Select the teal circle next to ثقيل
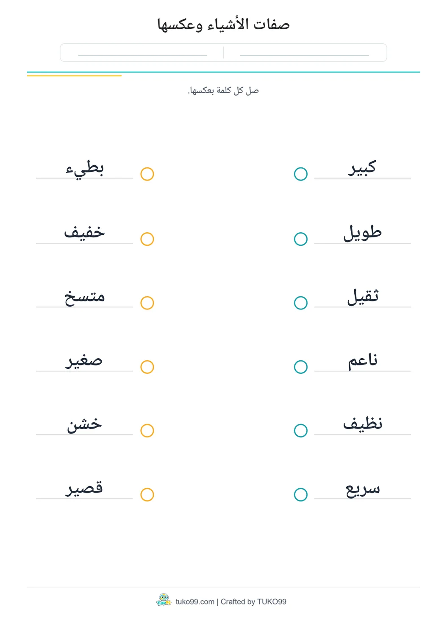The height and width of the screenshot is (632, 447). pyautogui.click(x=301, y=303)
